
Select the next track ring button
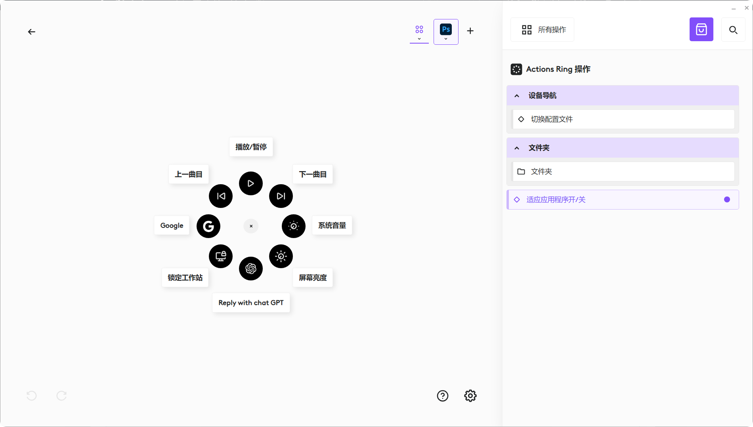[281, 196]
